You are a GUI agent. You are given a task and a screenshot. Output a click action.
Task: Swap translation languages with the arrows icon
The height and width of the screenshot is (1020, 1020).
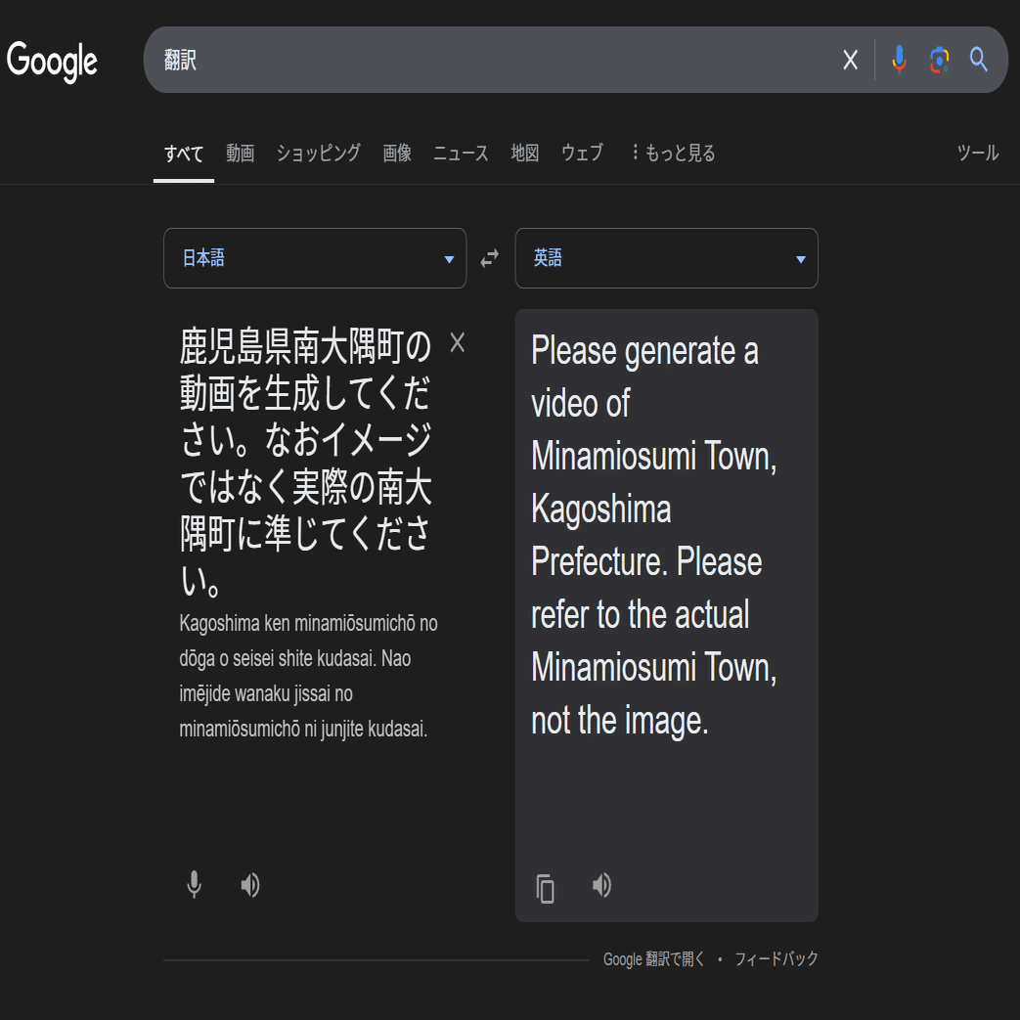(488, 258)
